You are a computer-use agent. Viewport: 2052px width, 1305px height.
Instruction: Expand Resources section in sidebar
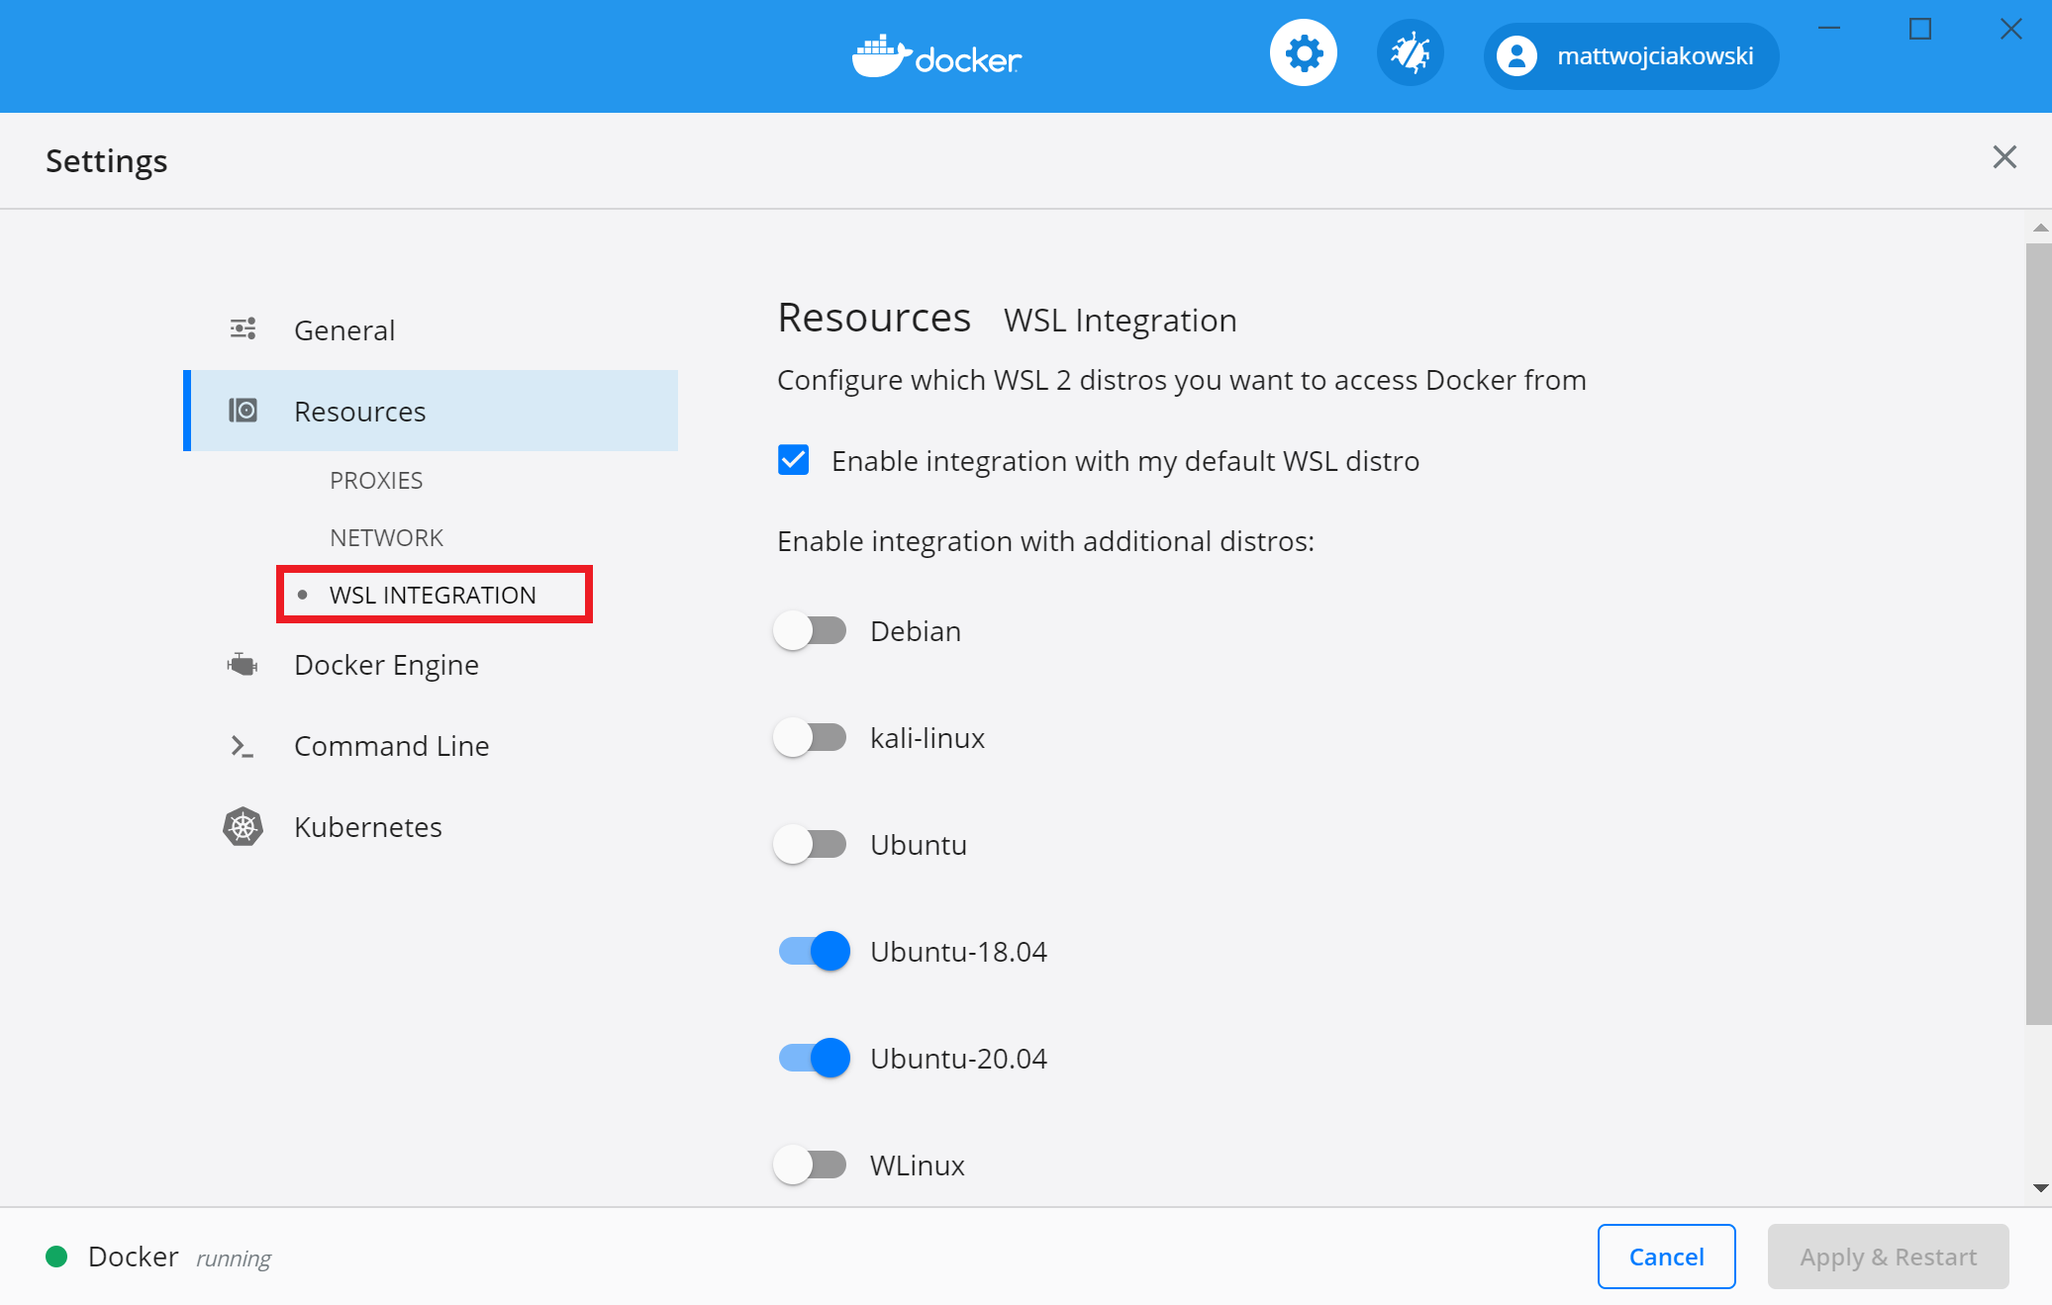359,410
